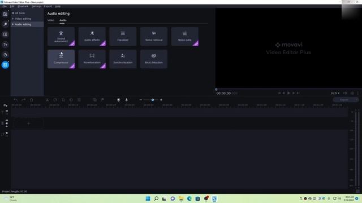The width and height of the screenshot is (362, 203).
Task: Open the Edit menu
Action: click(x=12, y=6)
